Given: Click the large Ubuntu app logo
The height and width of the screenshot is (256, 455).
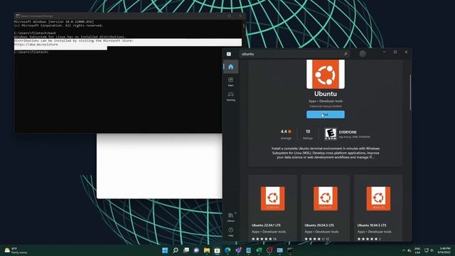Looking at the screenshot, I should tap(326, 74).
